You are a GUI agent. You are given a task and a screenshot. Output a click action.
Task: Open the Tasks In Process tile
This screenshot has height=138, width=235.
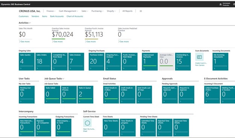pyautogui.click(x=69, y=94)
